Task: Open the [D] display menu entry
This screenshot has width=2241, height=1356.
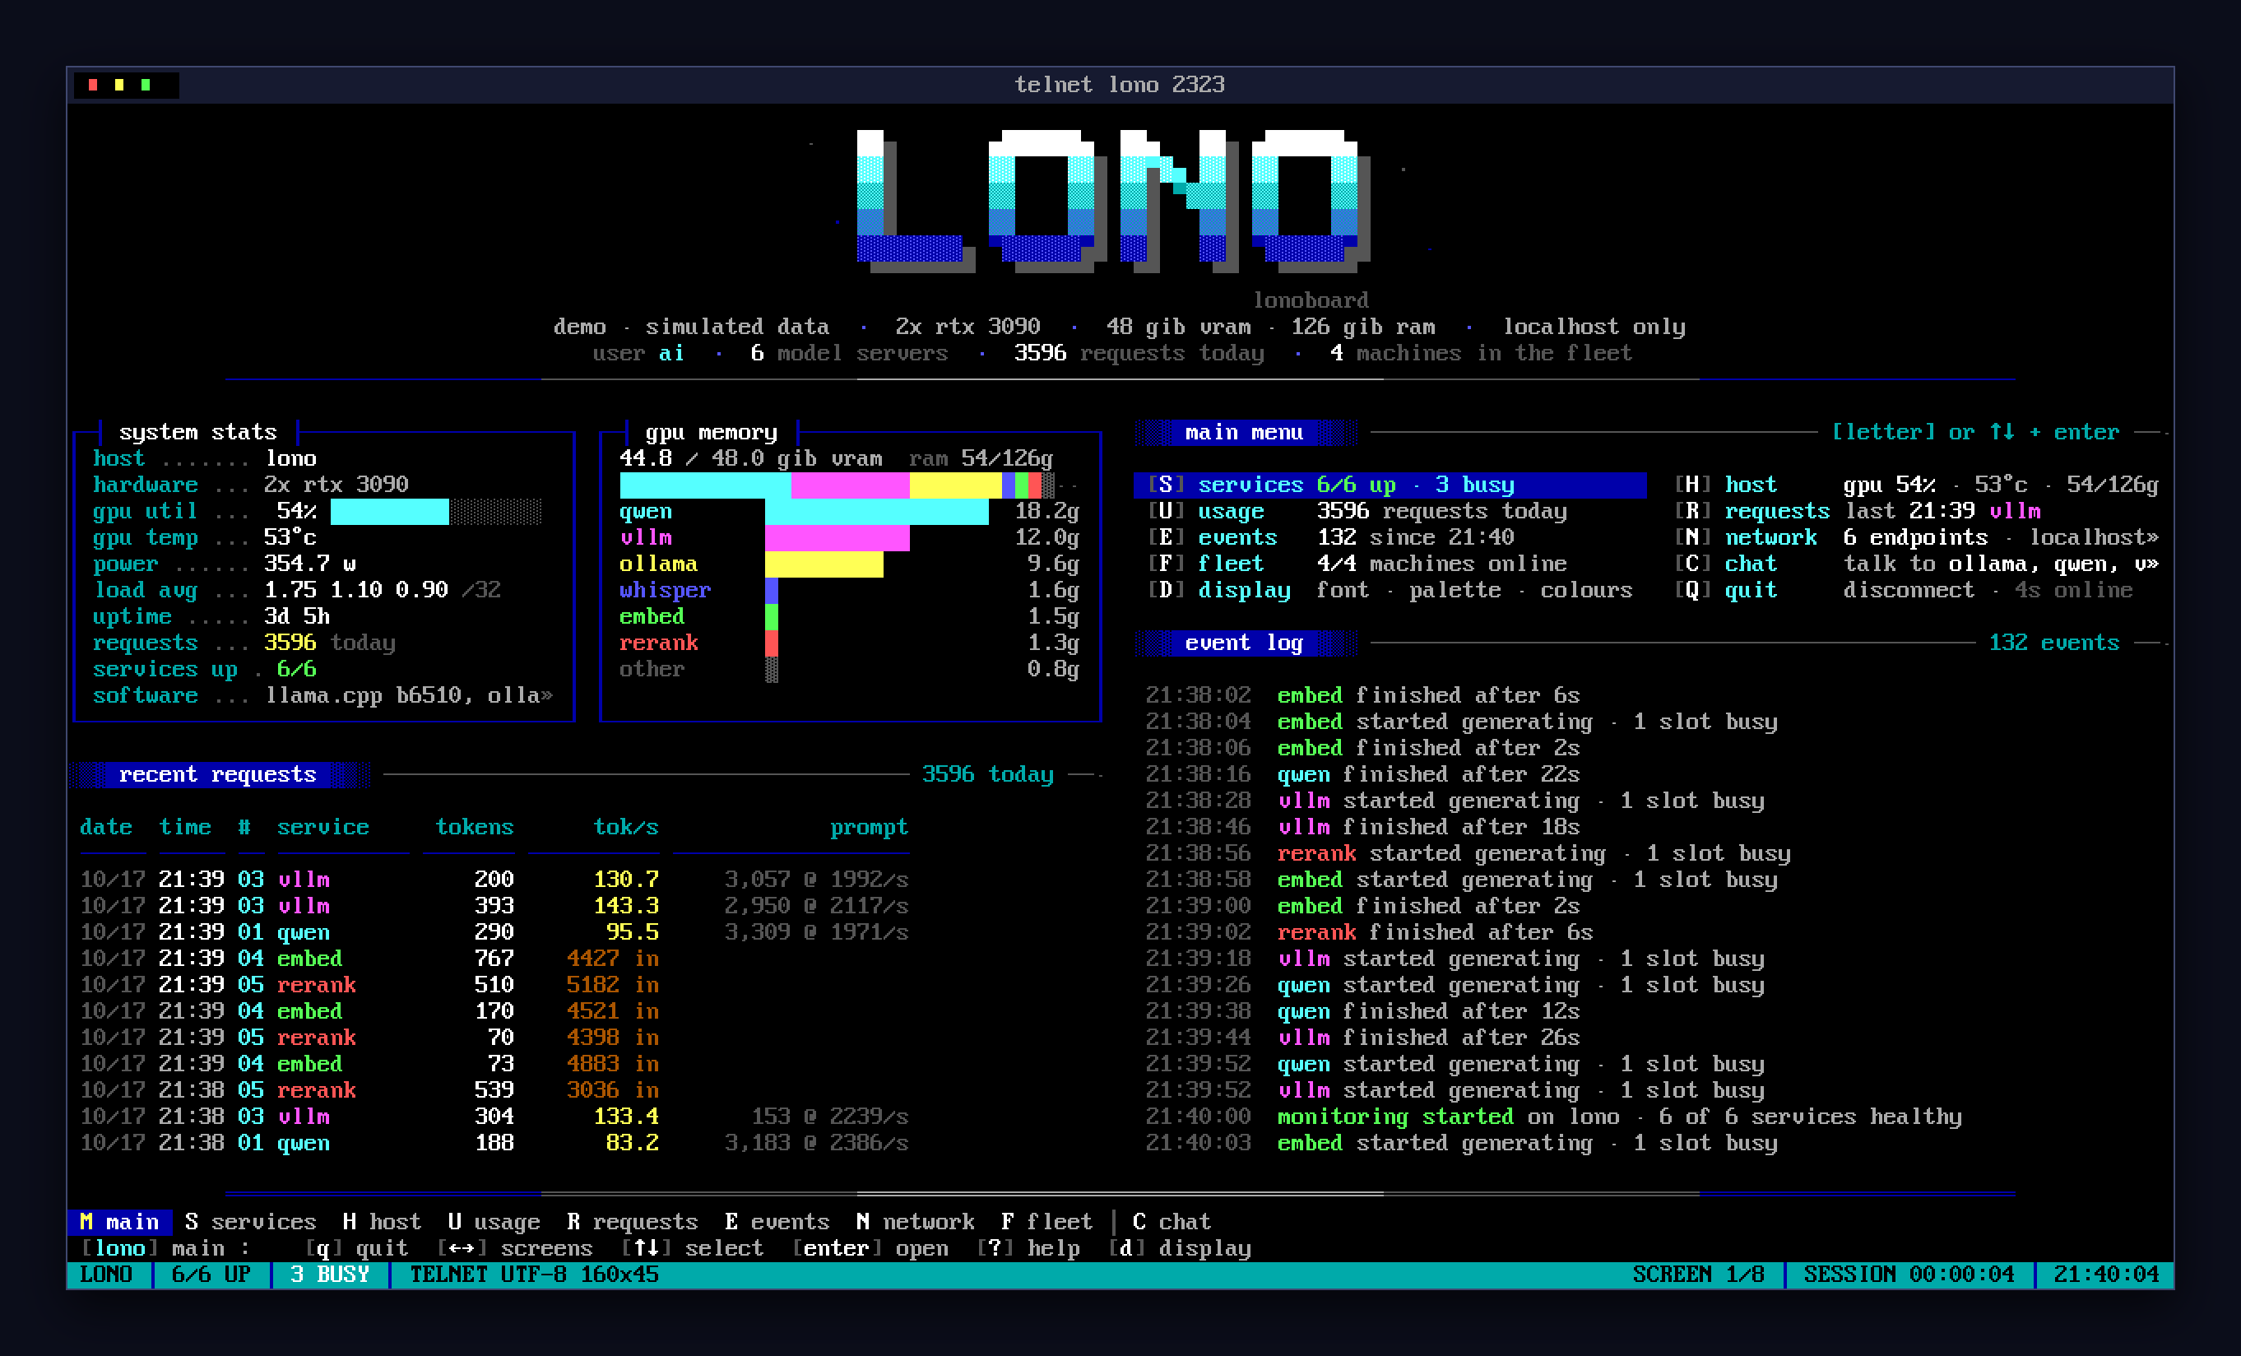Action: point(1390,590)
